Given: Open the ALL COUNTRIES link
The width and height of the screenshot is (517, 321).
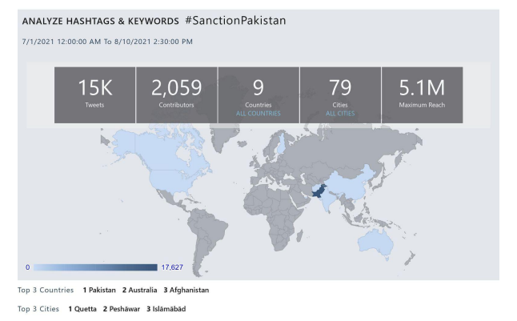Looking at the screenshot, I should coord(258,114).
